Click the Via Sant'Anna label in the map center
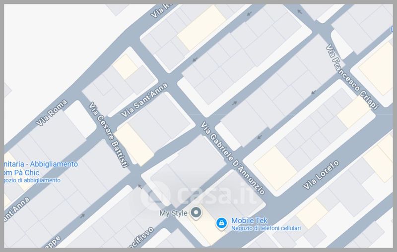Viewport: 397px width, 252px height. (x=144, y=100)
